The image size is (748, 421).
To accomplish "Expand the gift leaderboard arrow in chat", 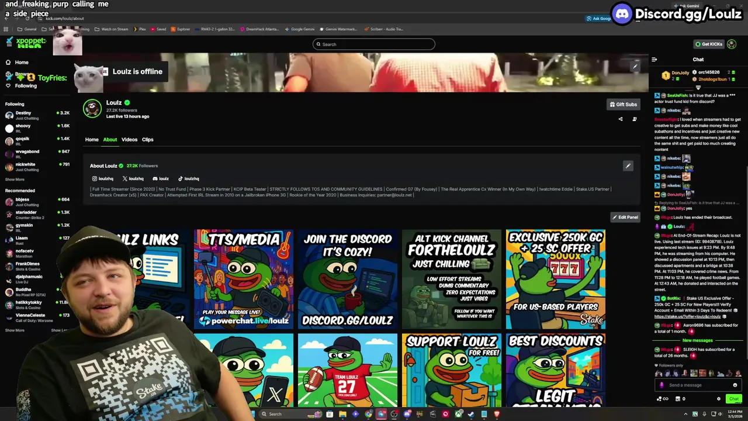I will coord(698,87).
